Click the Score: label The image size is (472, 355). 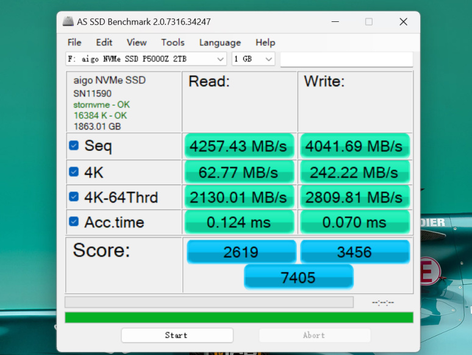pos(101,250)
